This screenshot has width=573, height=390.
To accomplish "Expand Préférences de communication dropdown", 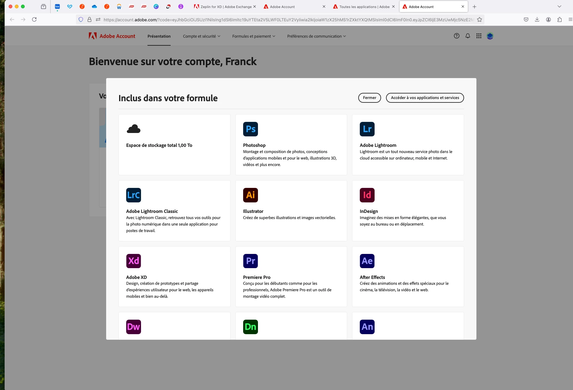I will pyautogui.click(x=317, y=36).
